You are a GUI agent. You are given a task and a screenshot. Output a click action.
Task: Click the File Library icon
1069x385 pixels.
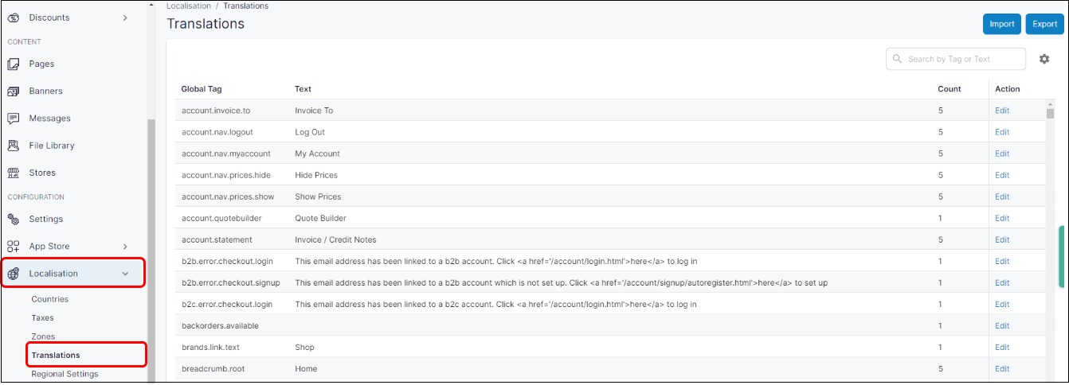click(x=14, y=146)
